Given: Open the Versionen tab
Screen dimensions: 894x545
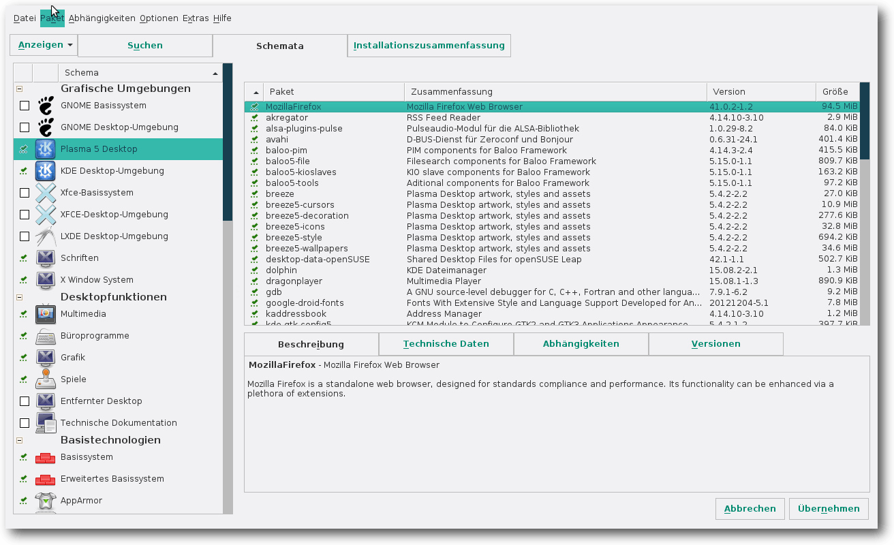Looking at the screenshot, I should pyautogui.click(x=715, y=344).
